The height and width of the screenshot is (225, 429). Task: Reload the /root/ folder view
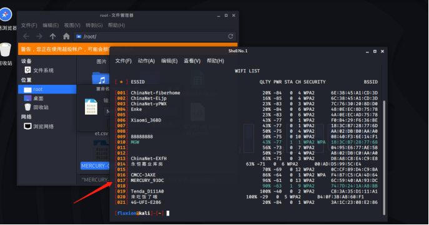point(230,36)
